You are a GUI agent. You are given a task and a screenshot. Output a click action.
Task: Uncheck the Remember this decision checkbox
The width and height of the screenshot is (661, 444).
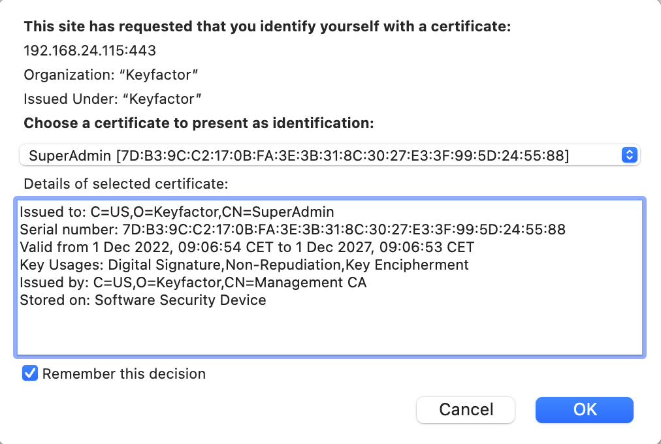click(30, 373)
